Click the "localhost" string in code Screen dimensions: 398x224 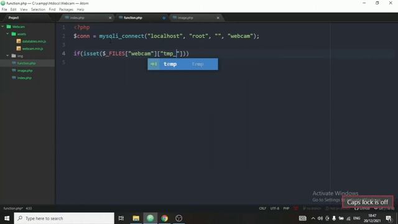click(165, 36)
